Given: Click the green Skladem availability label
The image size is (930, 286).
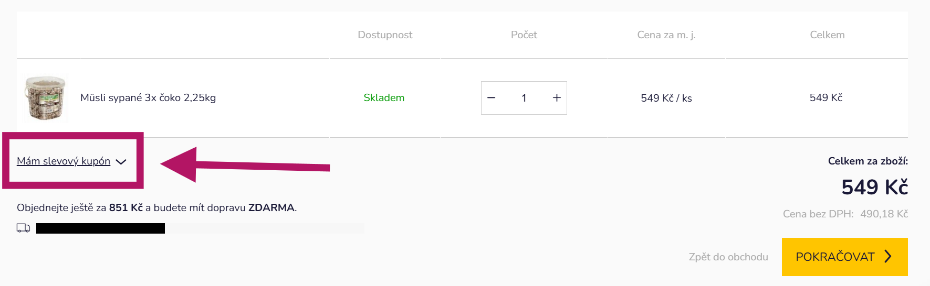Looking at the screenshot, I should 384,98.
